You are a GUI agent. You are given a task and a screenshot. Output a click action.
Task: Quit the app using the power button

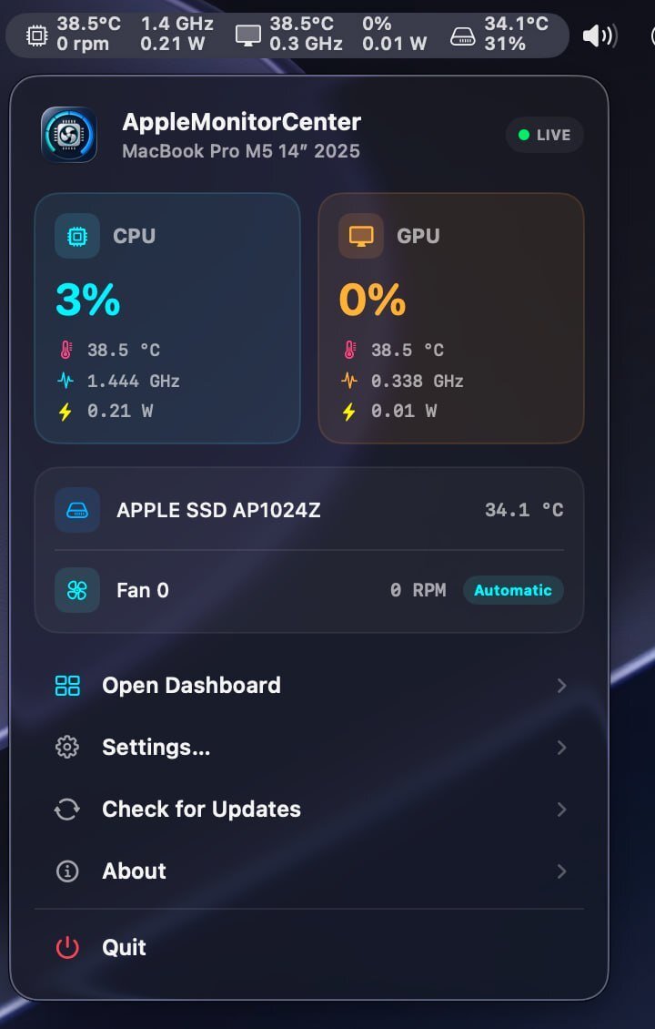pos(67,948)
